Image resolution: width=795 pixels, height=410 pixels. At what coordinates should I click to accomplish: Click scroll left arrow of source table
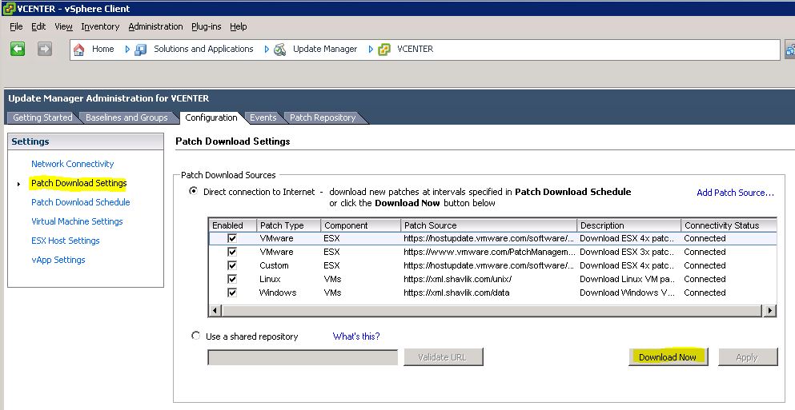point(215,310)
